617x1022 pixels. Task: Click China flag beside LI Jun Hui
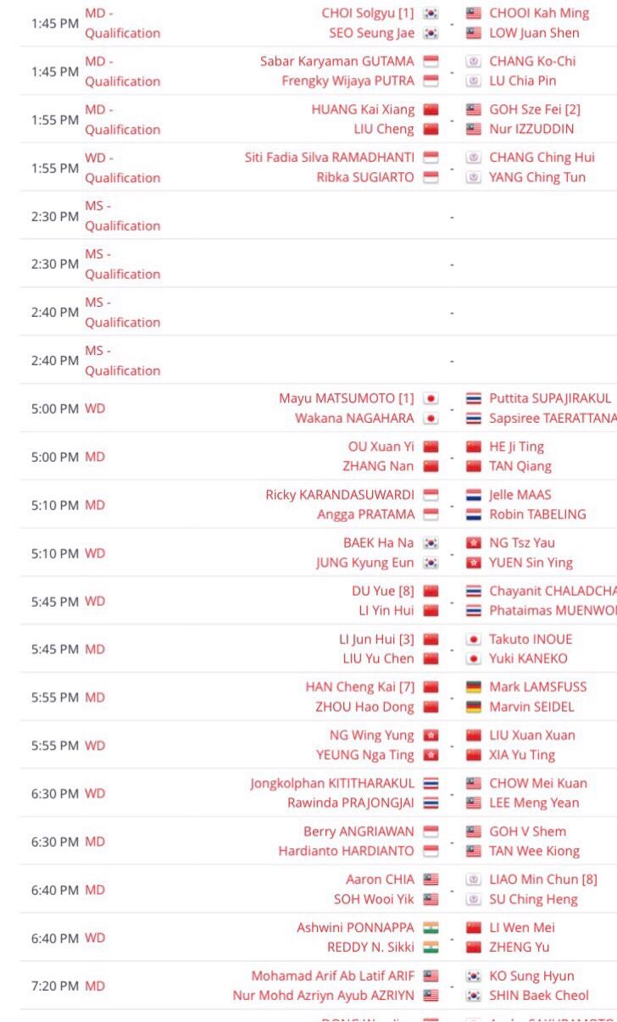click(x=431, y=639)
